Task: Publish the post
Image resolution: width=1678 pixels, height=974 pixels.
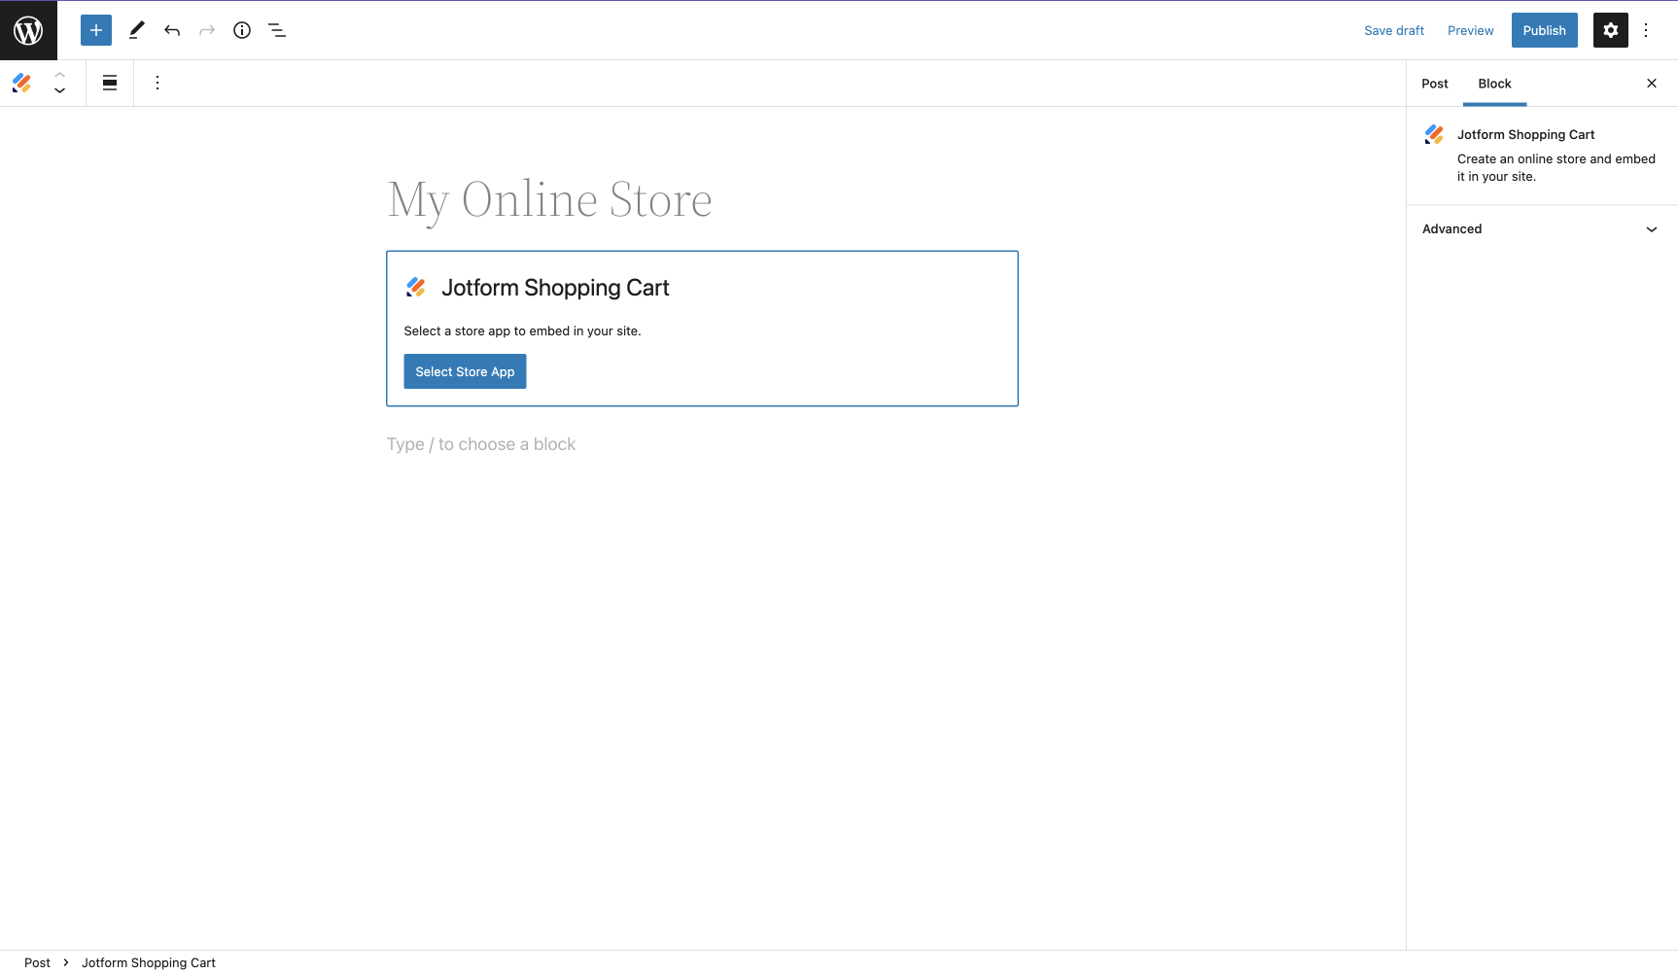Action: pos(1544,29)
